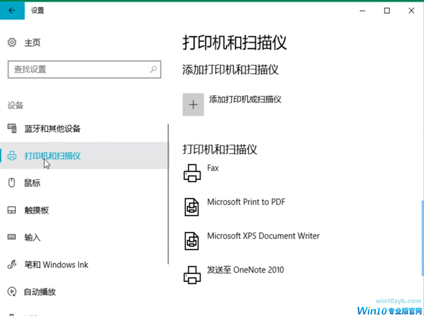Click the 自动播放 autoplay icon

(x=11, y=291)
